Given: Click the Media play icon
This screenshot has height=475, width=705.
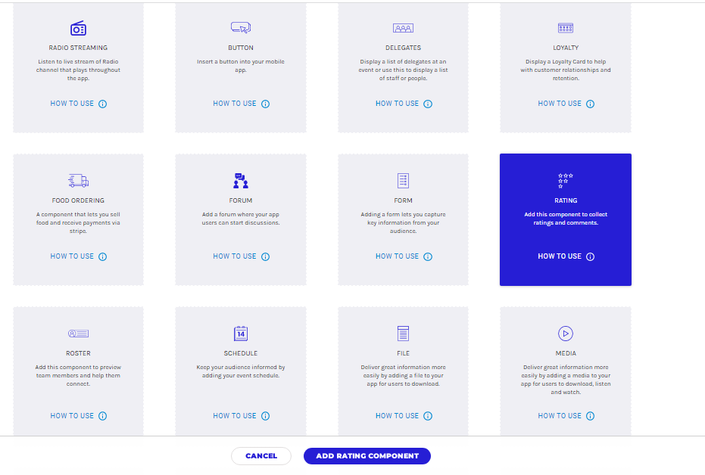Looking at the screenshot, I should point(565,334).
